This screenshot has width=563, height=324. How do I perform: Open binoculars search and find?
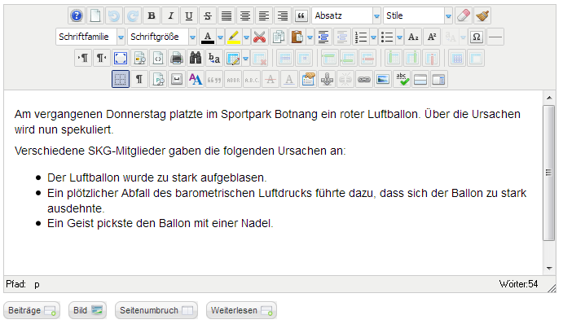click(196, 58)
